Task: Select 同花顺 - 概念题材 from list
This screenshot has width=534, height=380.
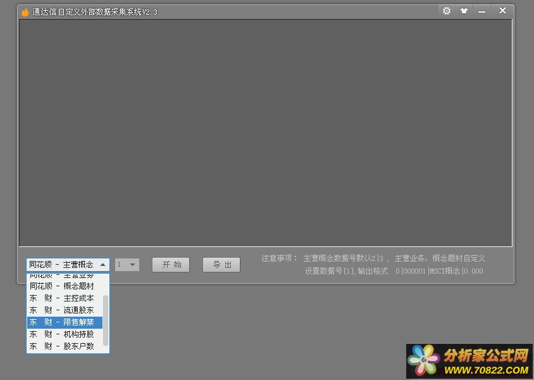Action: coord(65,286)
